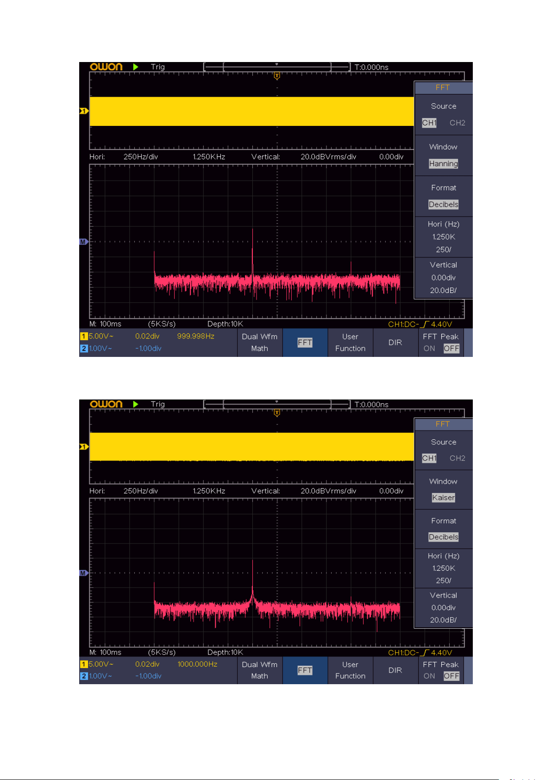The height and width of the screenshot is (780, 552).
Task: Click the green run arrow on the Kaiser screen
Action: [136, 404]
